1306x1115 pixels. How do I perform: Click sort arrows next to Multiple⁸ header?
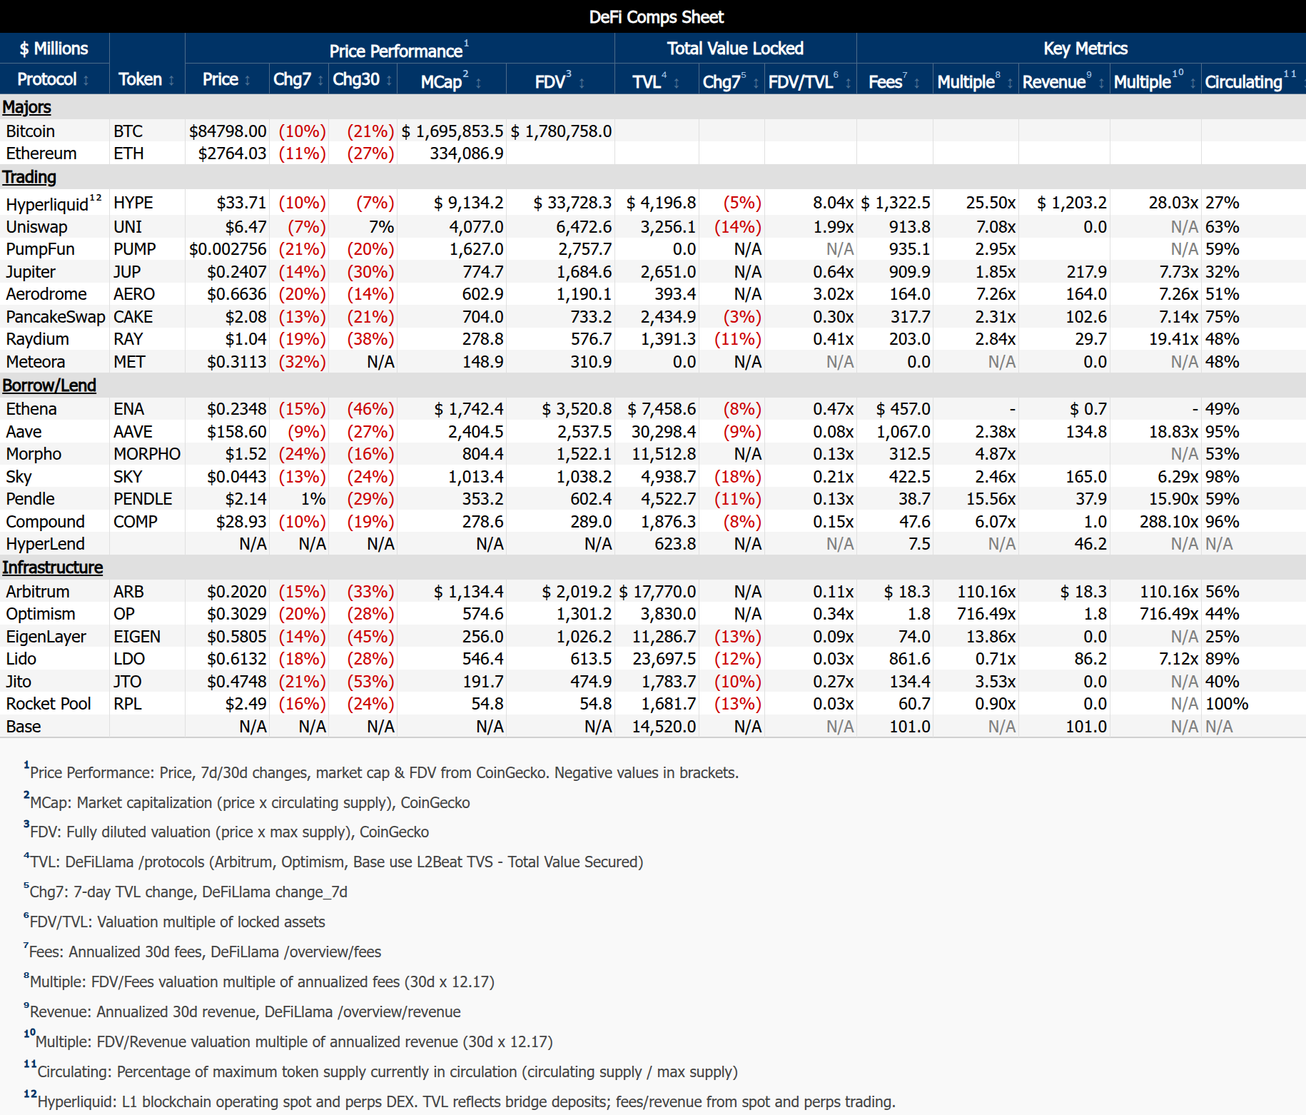coord(1011,83)
